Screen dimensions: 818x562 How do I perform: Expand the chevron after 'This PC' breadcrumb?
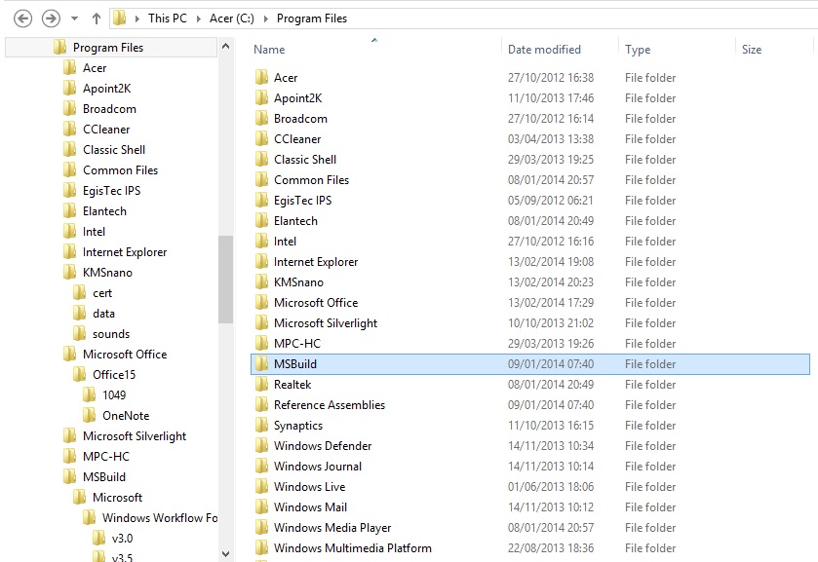(x=198, y=19)
